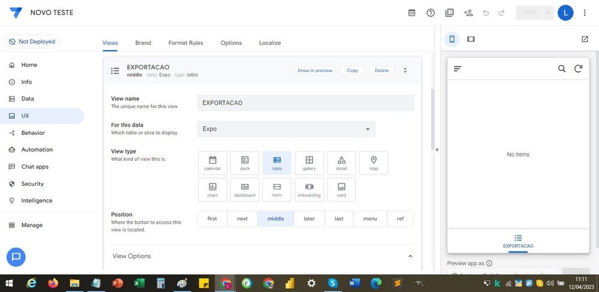Set position to last
Image resolution: width=599 pixels, height=292 pixels.
click(x=339, y=219)
